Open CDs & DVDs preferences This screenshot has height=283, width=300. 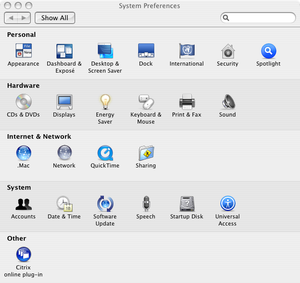24,102
